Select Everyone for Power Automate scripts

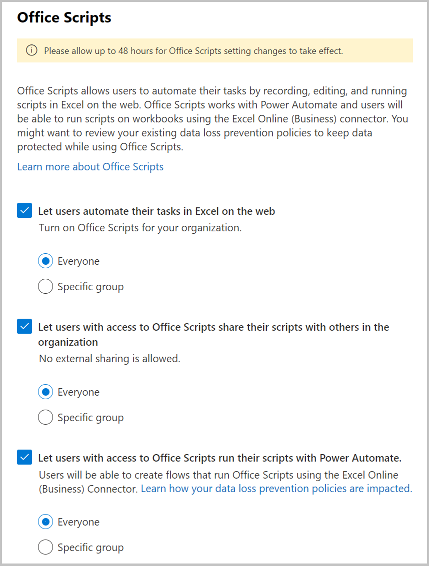(x=45, y=522)
